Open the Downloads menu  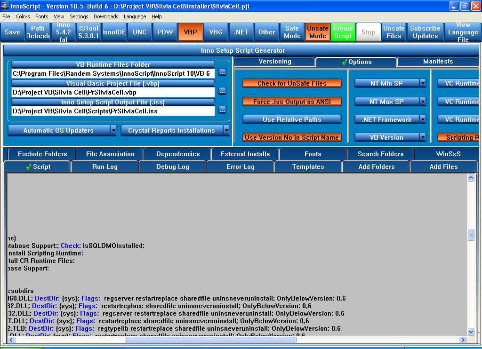click(x=106, y=16)
